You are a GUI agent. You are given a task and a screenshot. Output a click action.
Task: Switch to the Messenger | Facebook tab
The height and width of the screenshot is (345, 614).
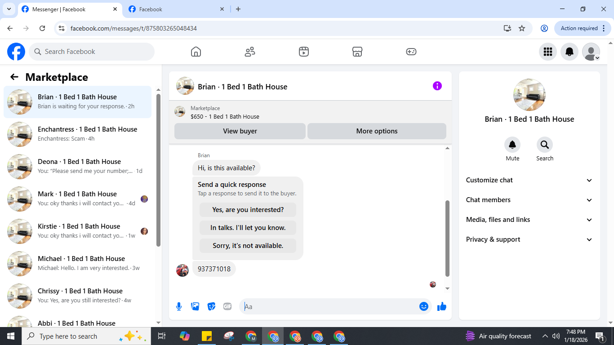70,9
